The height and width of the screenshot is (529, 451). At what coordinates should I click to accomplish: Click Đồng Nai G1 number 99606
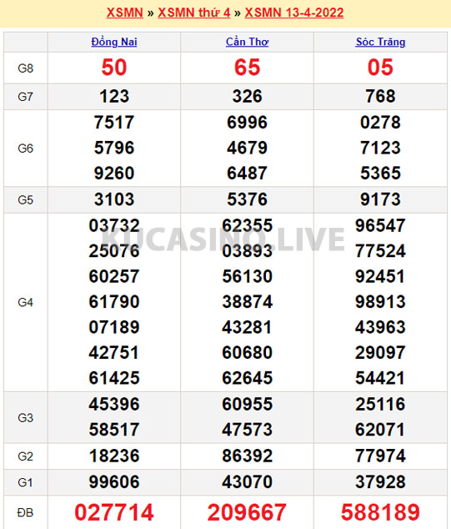[x=114, y=481]
